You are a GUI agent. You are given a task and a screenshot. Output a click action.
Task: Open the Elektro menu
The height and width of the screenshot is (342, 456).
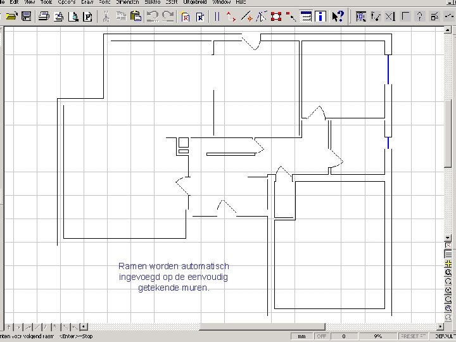[x=153, y=3]
